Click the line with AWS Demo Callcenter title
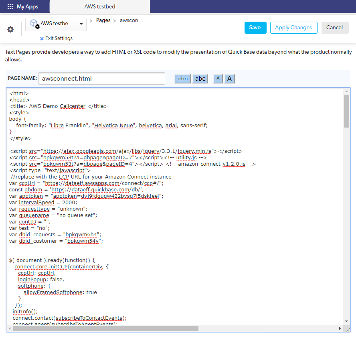This screenshot has width=356, height=337. [x=59, y=106]
